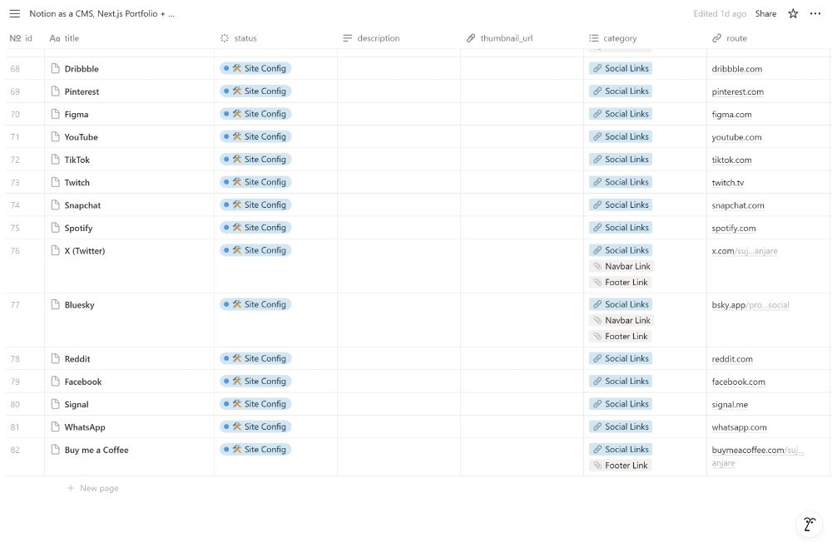The height and width of the screenshot is (547, 832).
Task: Click the page icon beside Bluesky
Action: click(x=55, y=305)
